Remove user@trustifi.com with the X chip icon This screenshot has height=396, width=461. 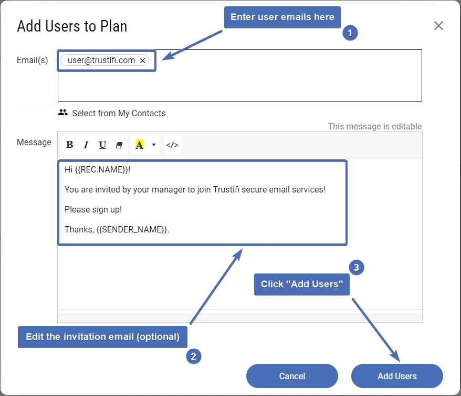(143, 60)
